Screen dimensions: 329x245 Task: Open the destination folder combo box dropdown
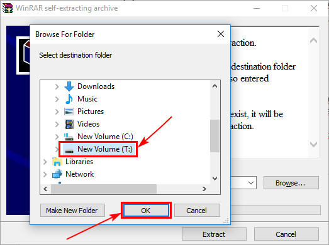pos(251,183)
